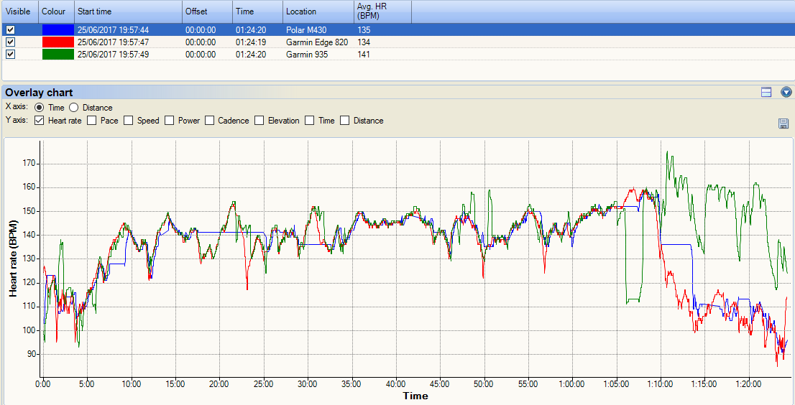The image size is (795, 405).
Task: Click average HR value 135
Action: point(364,30)
